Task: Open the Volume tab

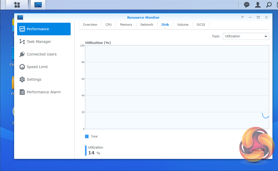Action: [183, 25]
